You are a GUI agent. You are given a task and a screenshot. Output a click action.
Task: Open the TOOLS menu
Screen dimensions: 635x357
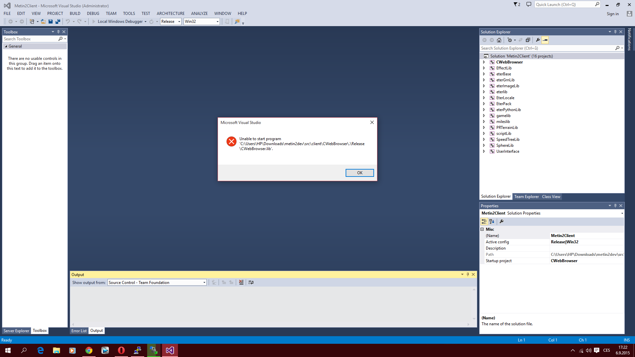129,14
